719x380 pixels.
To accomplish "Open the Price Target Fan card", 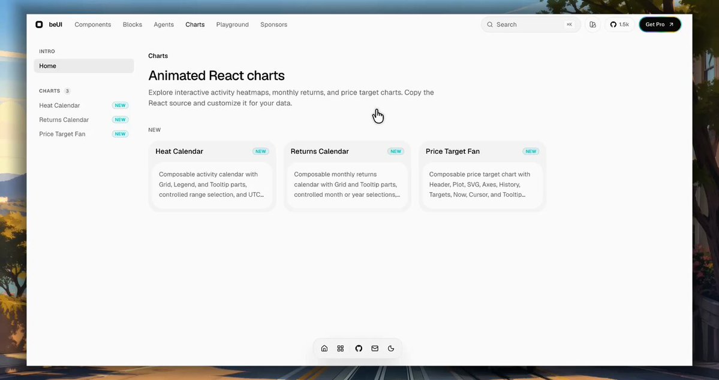I will coord(482,177).
